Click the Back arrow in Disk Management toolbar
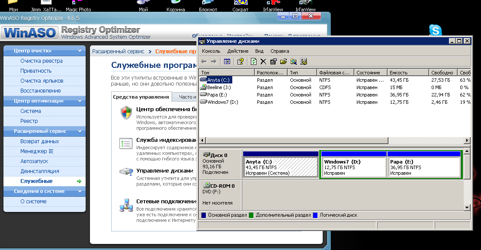The width and height of the screenshot is (481, 250). (x=204, y=62)
